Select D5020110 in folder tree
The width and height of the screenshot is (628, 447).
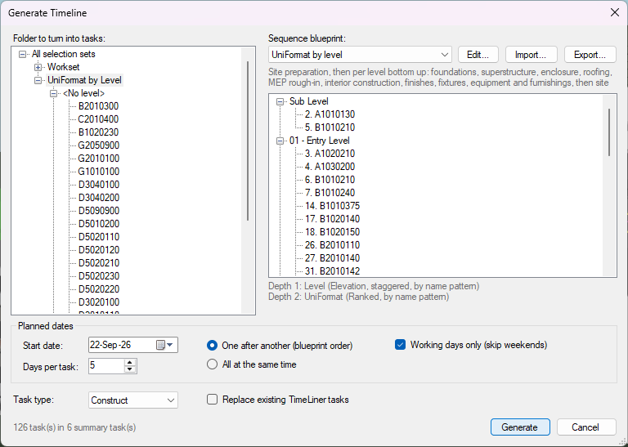[98, 237]
